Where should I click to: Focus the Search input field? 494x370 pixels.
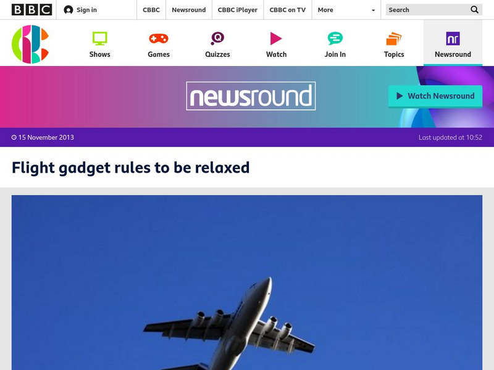(427, 10)
